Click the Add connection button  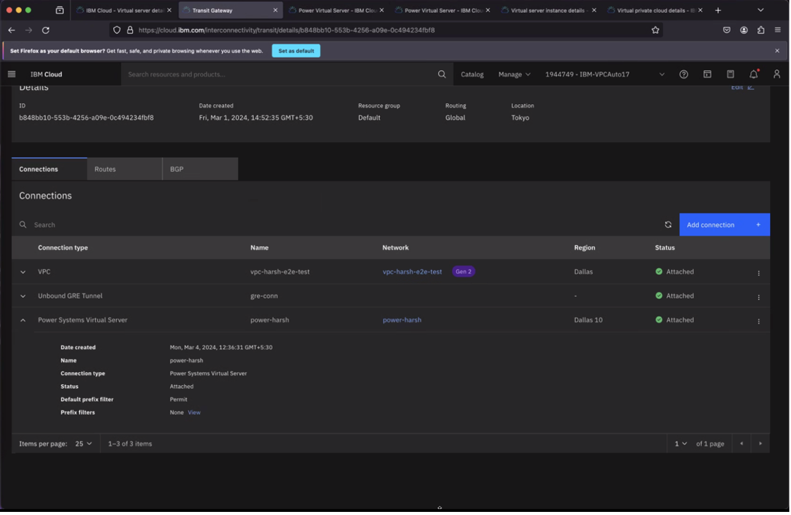710,225
